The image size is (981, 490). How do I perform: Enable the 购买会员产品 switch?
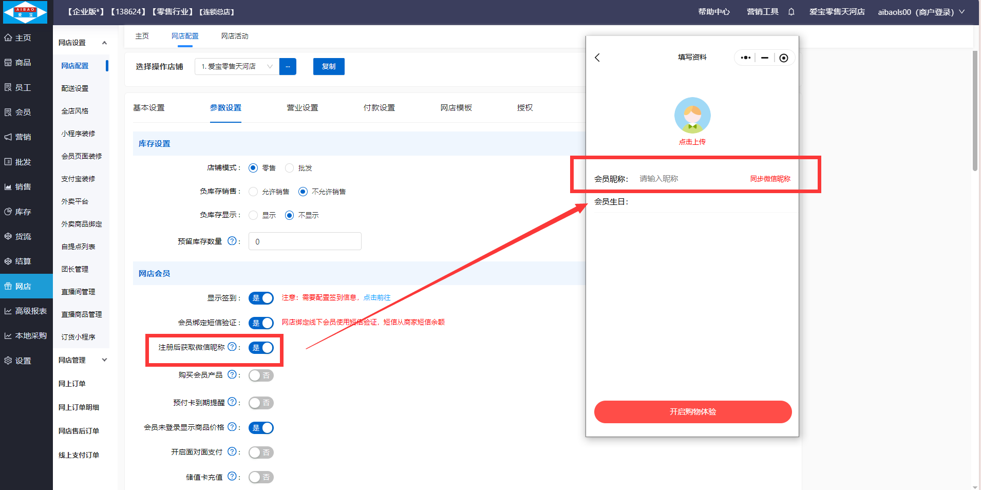(x=261, y=375)
